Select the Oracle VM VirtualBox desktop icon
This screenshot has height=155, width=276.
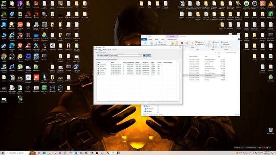coord(77,68)
